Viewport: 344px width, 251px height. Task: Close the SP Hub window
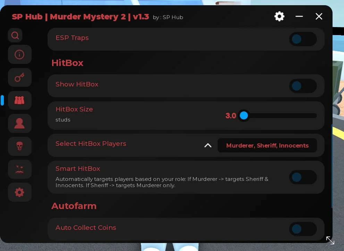click(x=319, y=16)
